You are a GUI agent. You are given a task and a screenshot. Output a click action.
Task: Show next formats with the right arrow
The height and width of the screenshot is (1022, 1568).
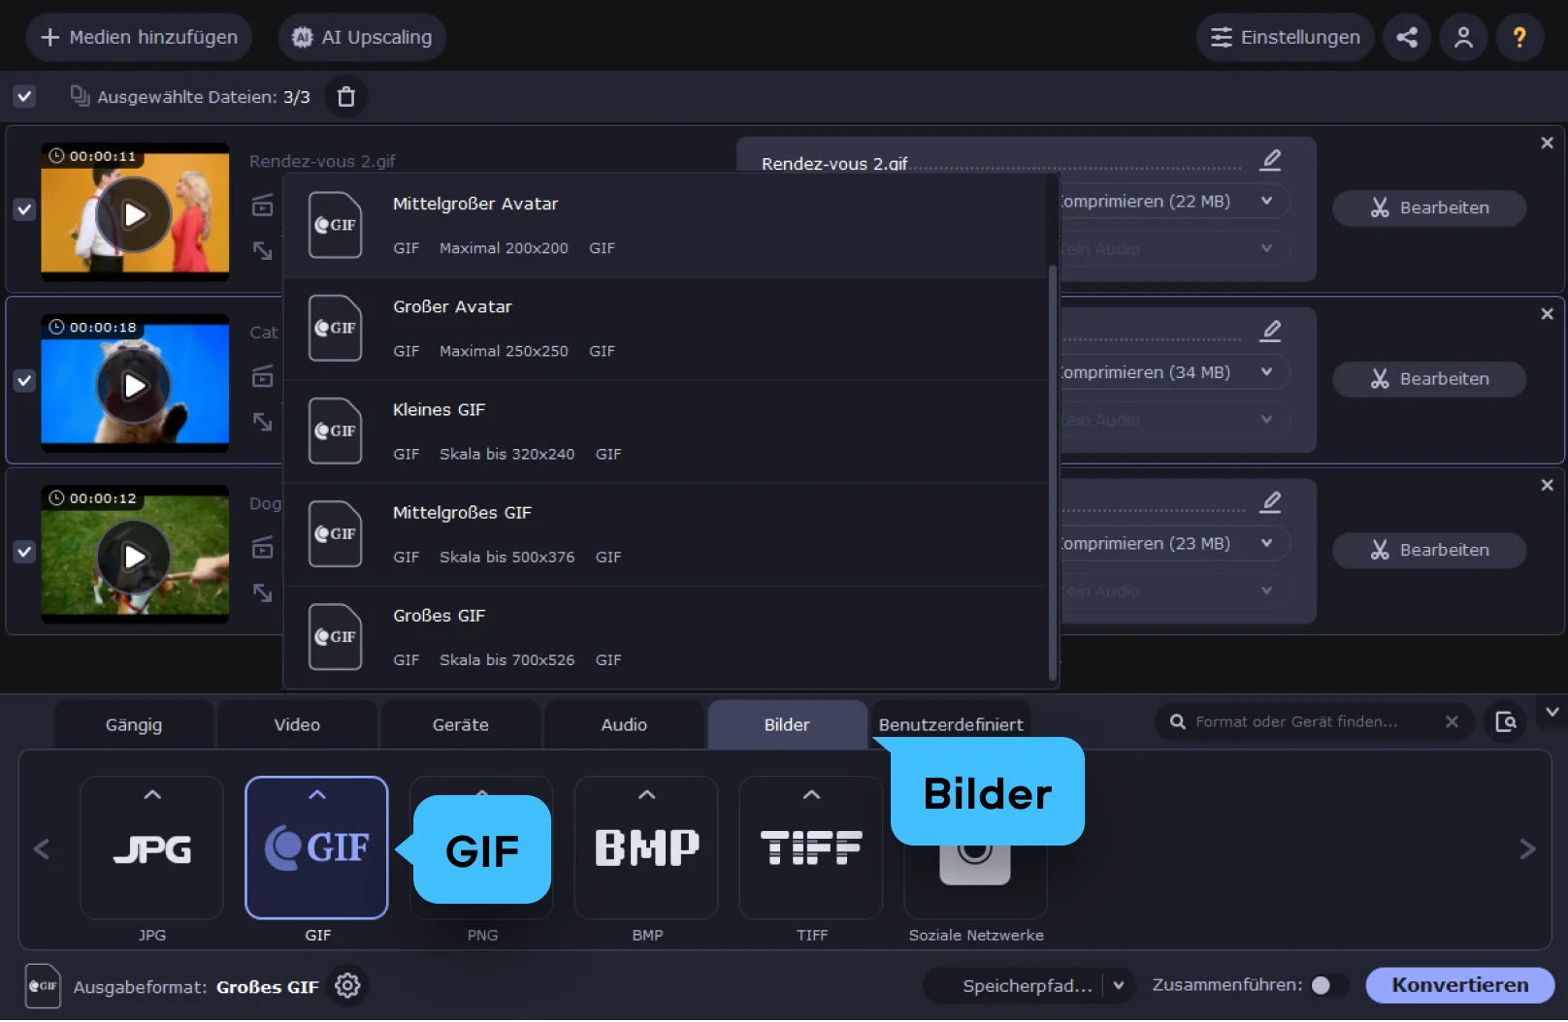[x=1527, y=850]
